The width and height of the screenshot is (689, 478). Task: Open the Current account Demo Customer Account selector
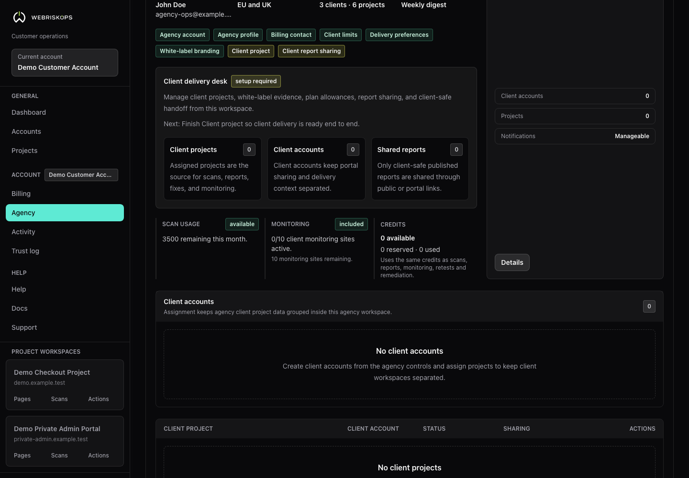point(65,63)
